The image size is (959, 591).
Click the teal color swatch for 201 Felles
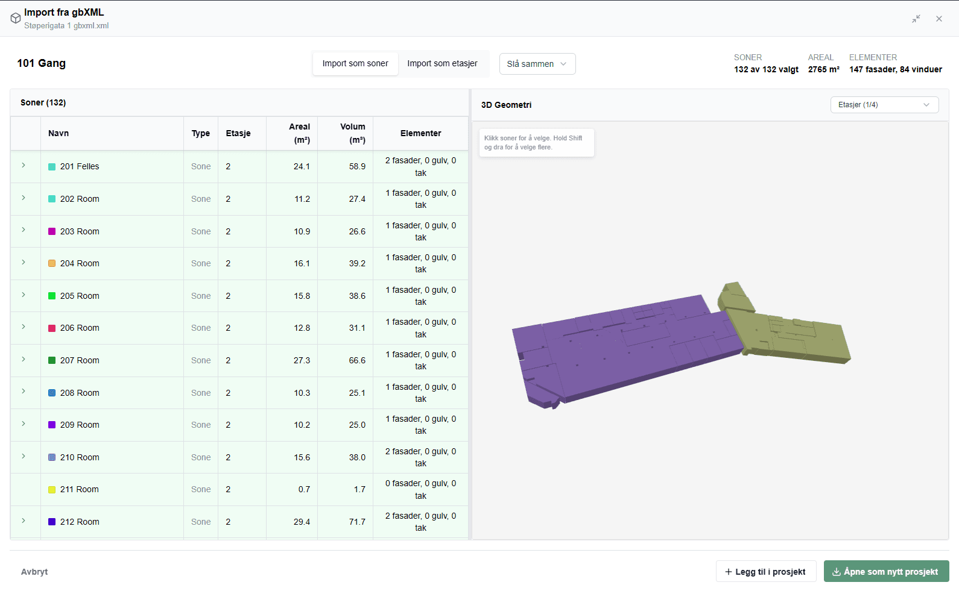point(52,167)
